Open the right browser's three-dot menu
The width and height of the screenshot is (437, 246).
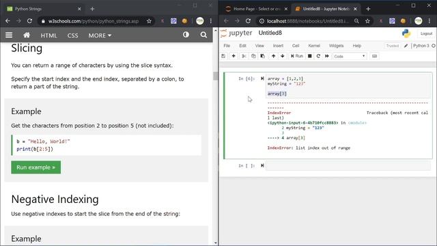429,21
